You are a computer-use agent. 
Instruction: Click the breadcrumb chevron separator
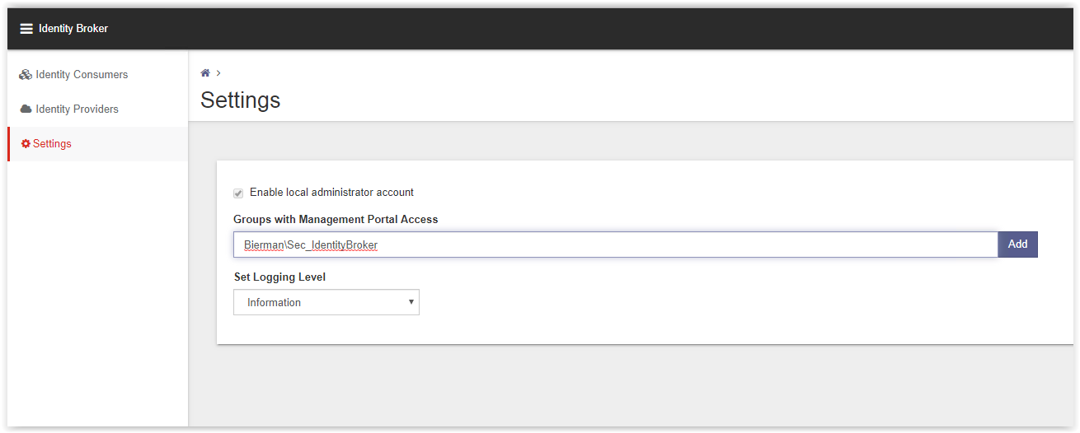pyautogui.click(x=218, y=73)
